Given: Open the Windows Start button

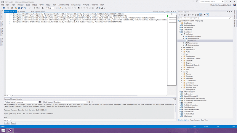Looking at the screenshot, I should (3, 130).
